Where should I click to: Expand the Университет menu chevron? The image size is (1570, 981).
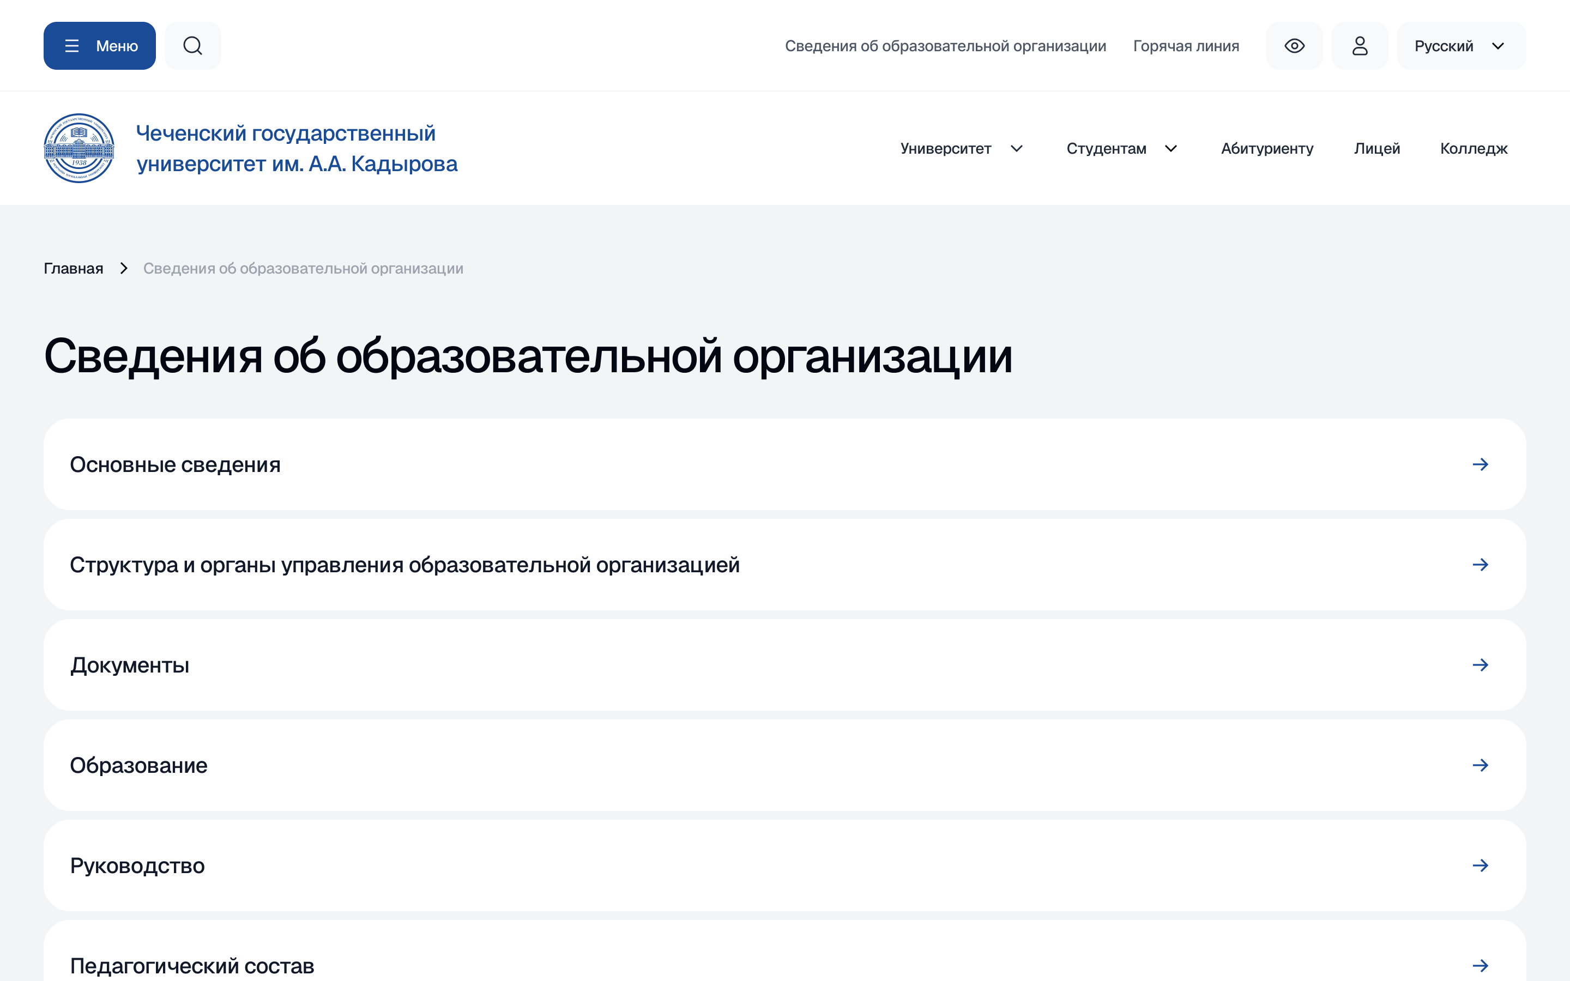(1017, 149)
